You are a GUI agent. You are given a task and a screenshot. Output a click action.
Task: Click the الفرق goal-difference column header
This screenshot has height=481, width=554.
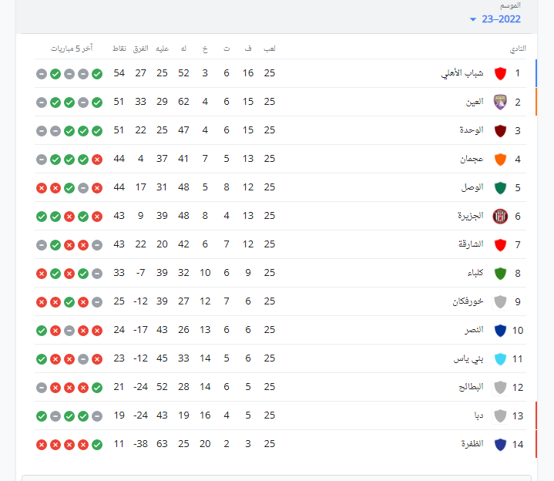point(141,49)
